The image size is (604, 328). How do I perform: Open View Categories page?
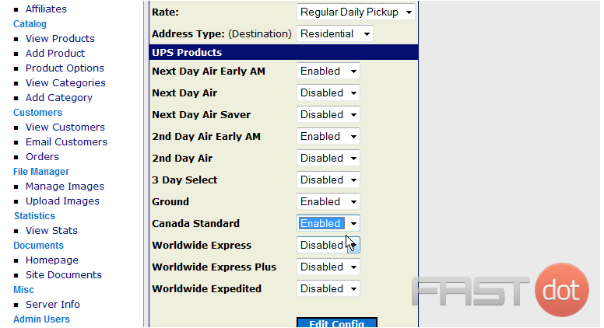coord(65,82)
